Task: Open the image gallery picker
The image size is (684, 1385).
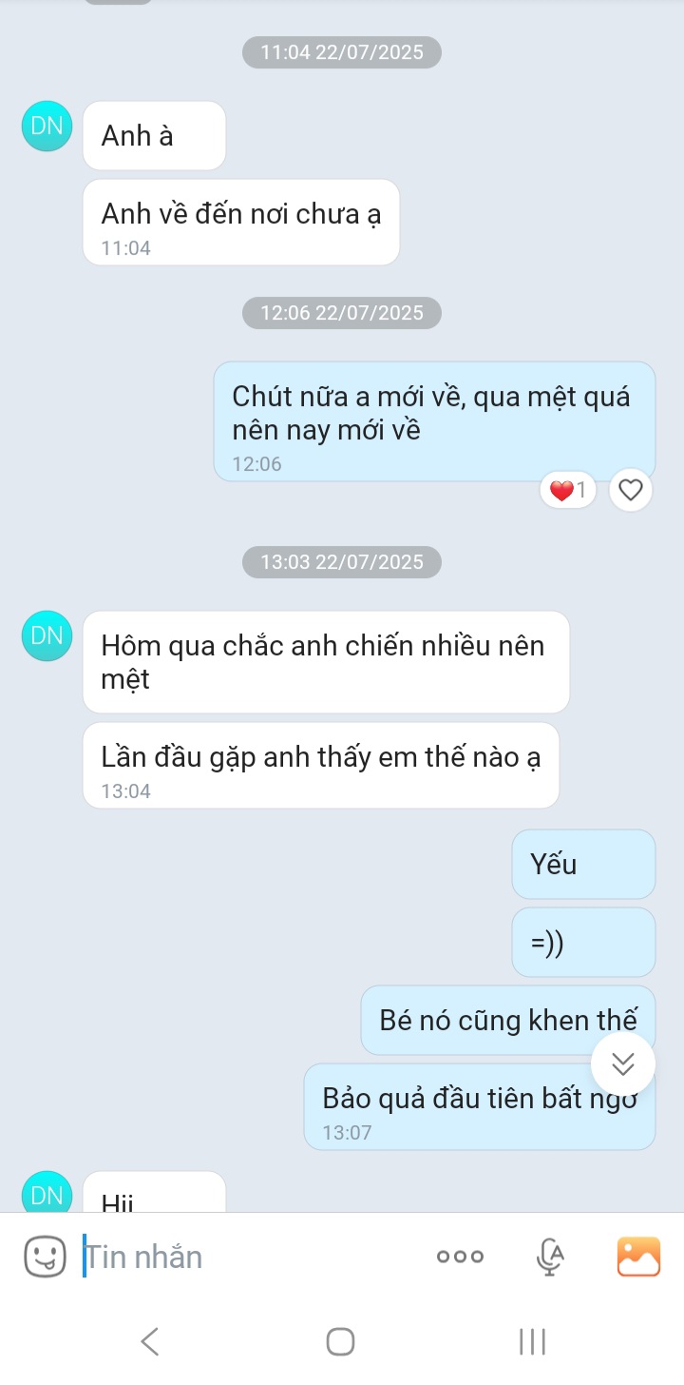Action: click(x=638, y=1257)
